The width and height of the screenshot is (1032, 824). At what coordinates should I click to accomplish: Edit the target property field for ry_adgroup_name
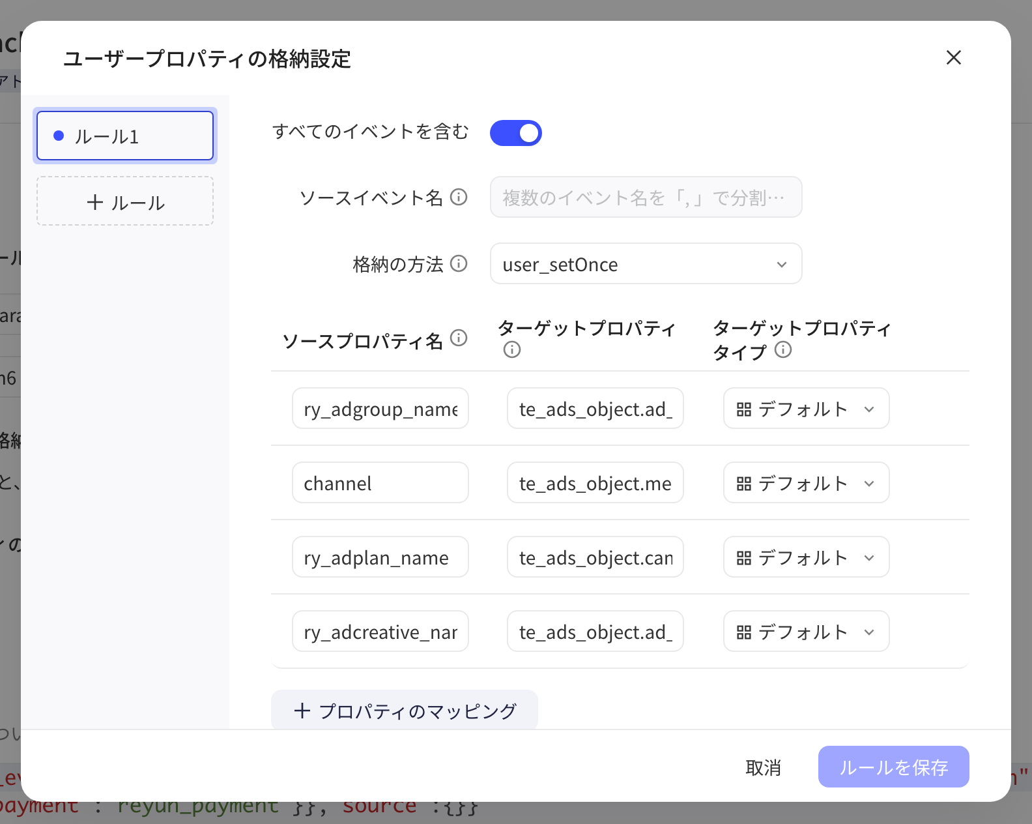(x=595, y=409)
